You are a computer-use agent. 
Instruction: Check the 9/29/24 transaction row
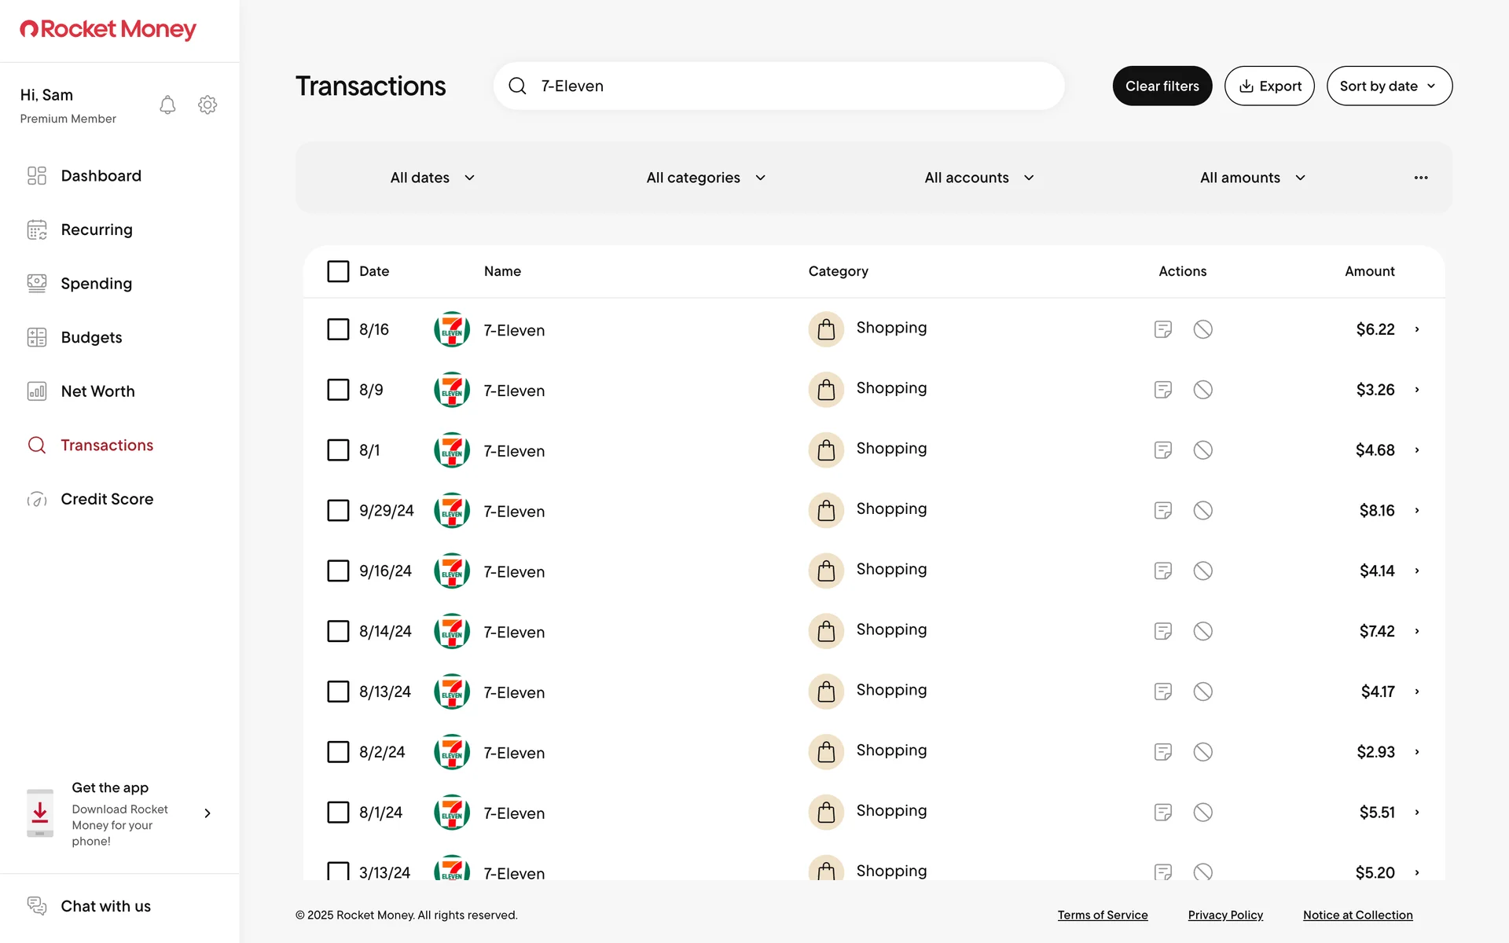(x=338, y=510)
